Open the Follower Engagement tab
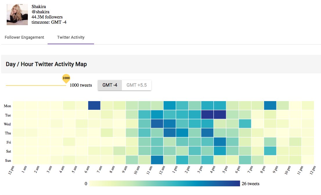The width and height of the screenshot is (321, 195). (24, 37)
